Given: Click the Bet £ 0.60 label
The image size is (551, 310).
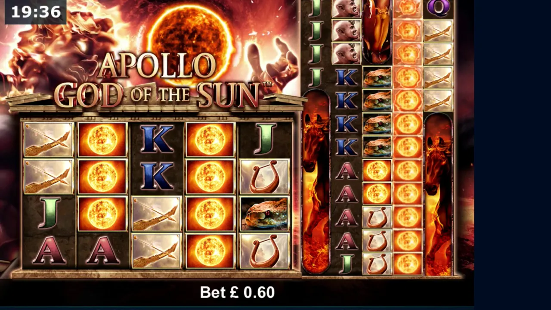Looking at the screenshot, I should pos(237,292).
